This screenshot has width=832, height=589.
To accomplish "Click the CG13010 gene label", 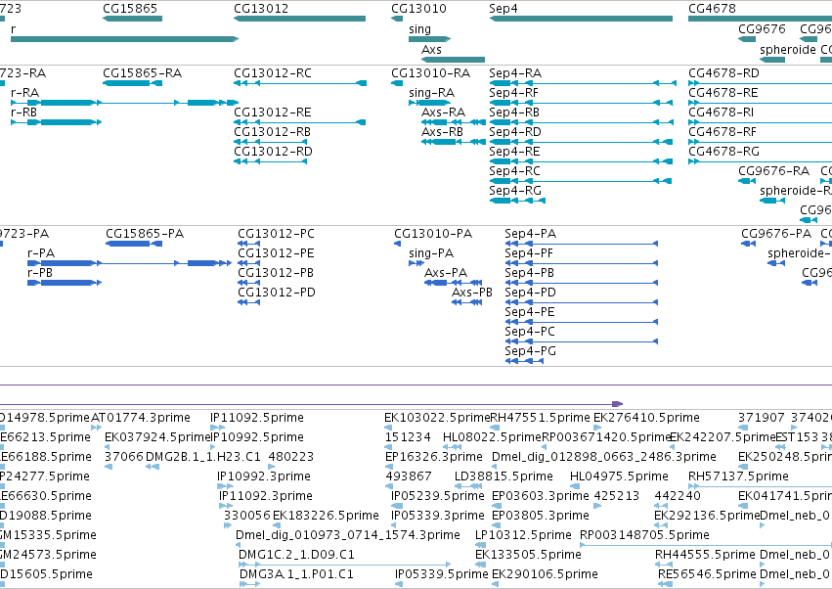I will tap(418, 9).
